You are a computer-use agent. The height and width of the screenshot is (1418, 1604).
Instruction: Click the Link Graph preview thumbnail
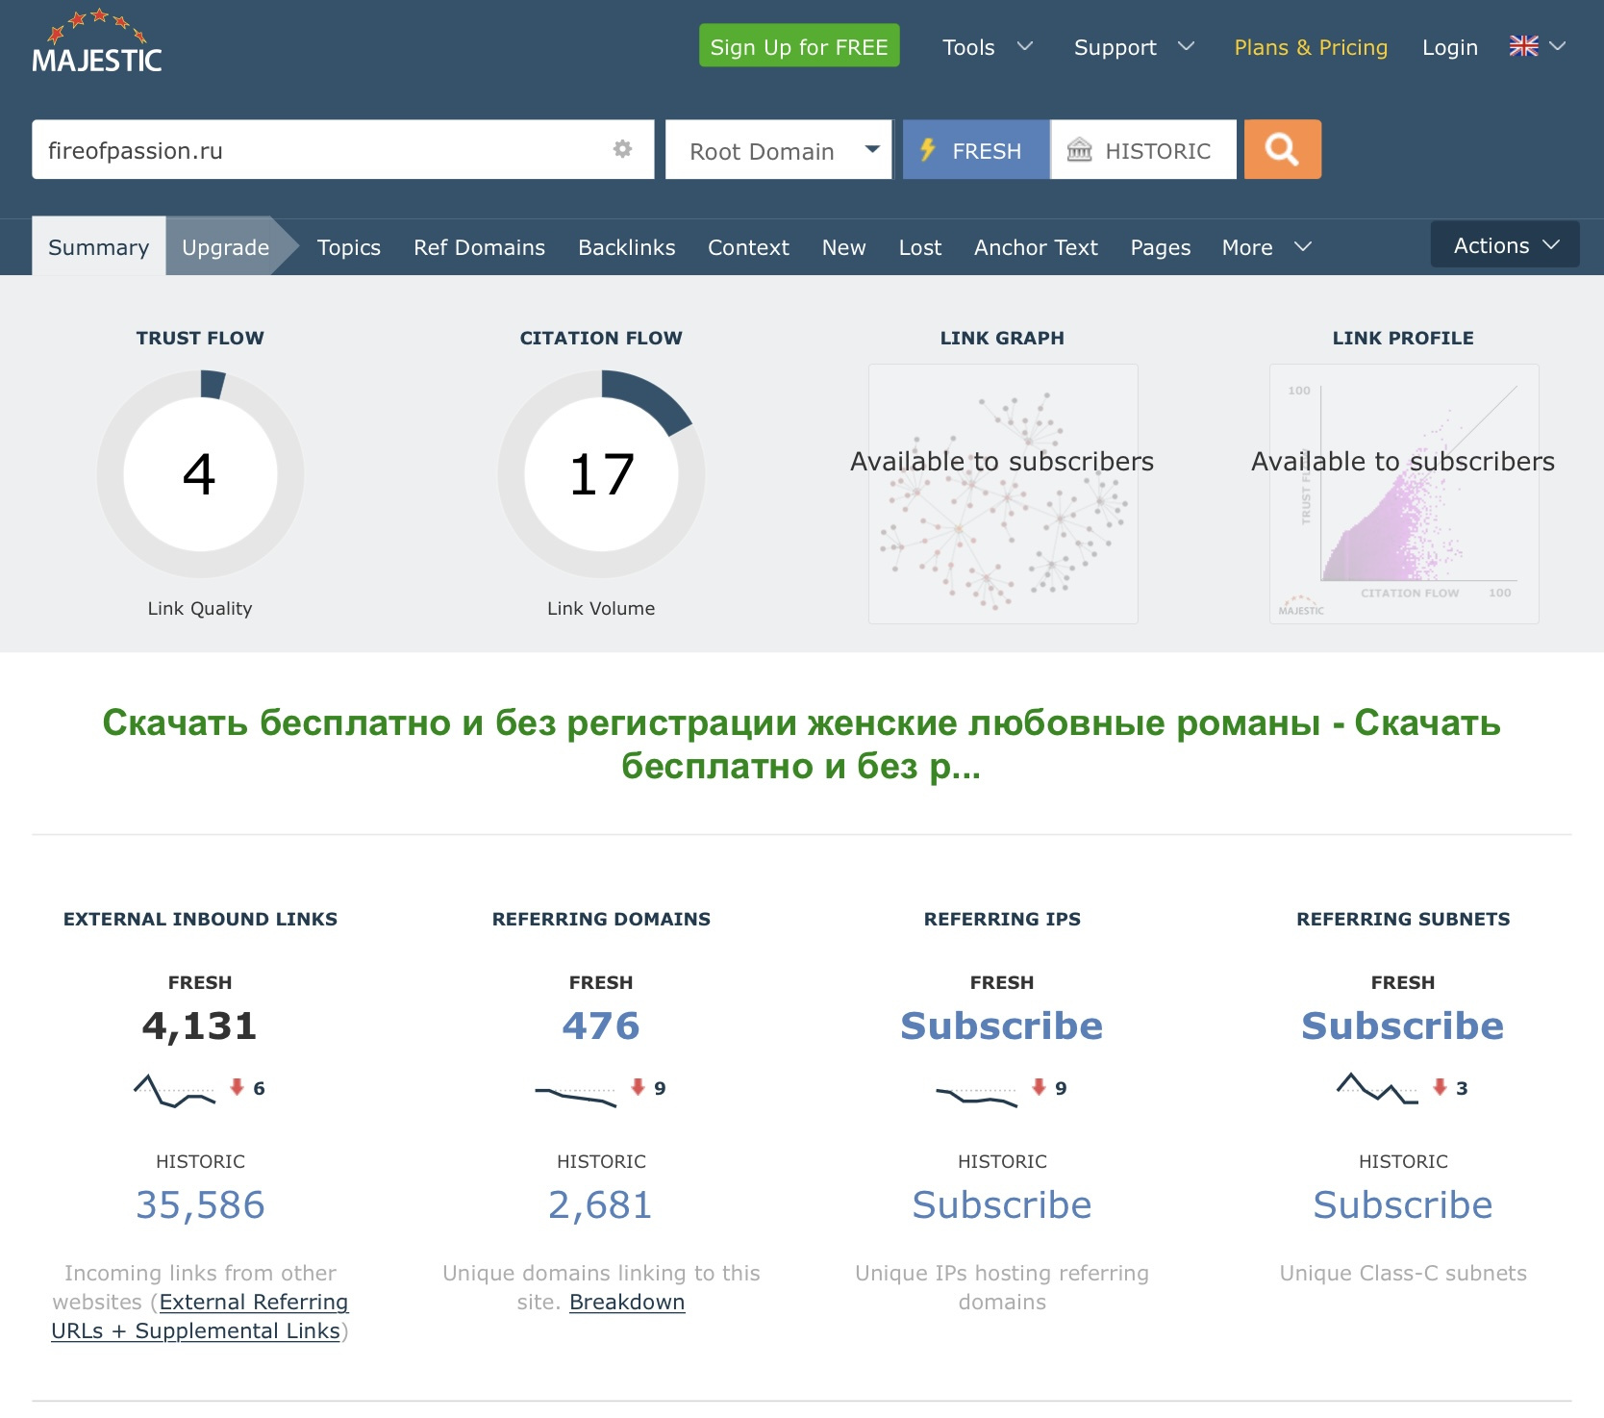(1003, 494)
